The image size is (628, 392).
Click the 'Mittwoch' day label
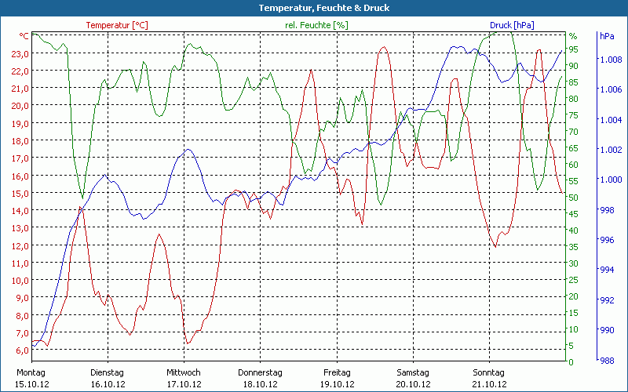184,373
